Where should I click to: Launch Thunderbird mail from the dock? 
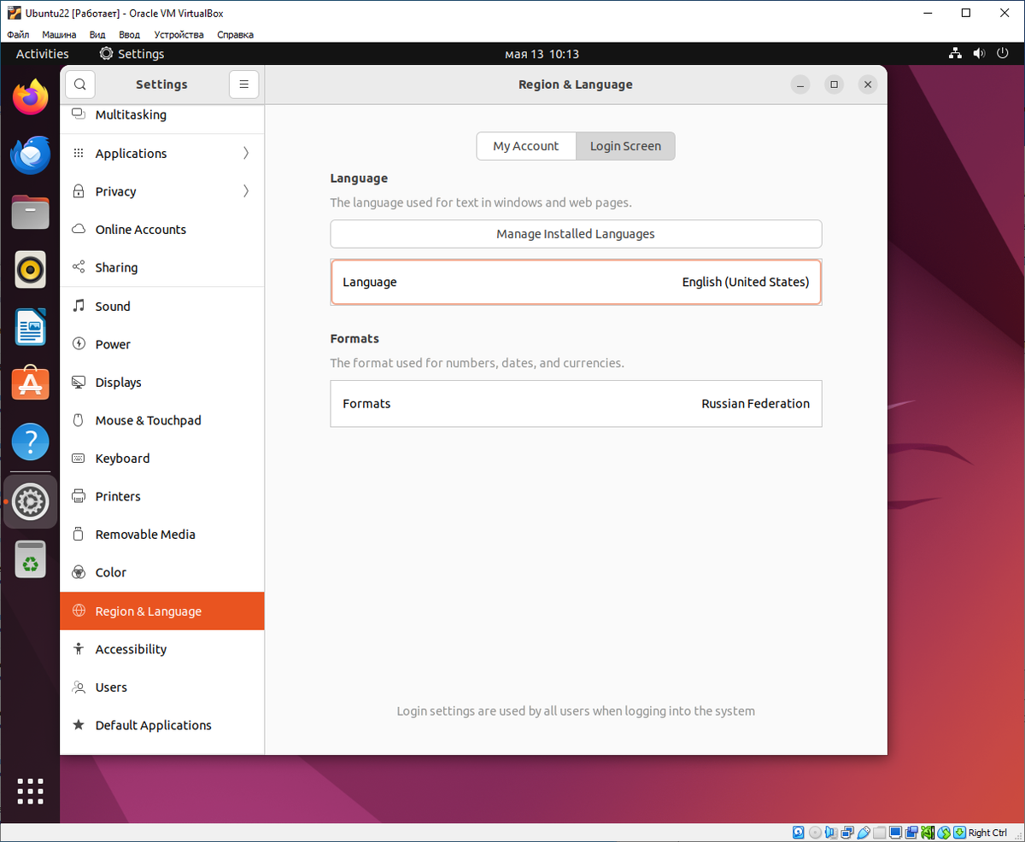pos(31,155)
